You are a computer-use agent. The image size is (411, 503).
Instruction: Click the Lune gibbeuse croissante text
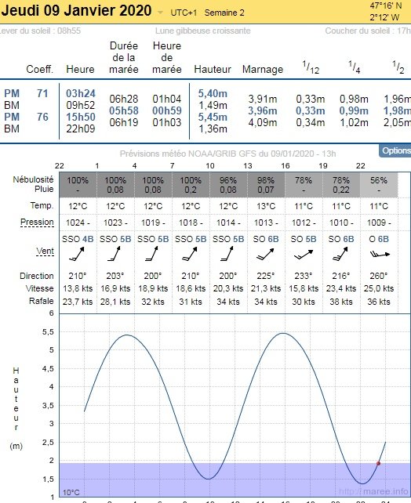click(x=202, y=31)
